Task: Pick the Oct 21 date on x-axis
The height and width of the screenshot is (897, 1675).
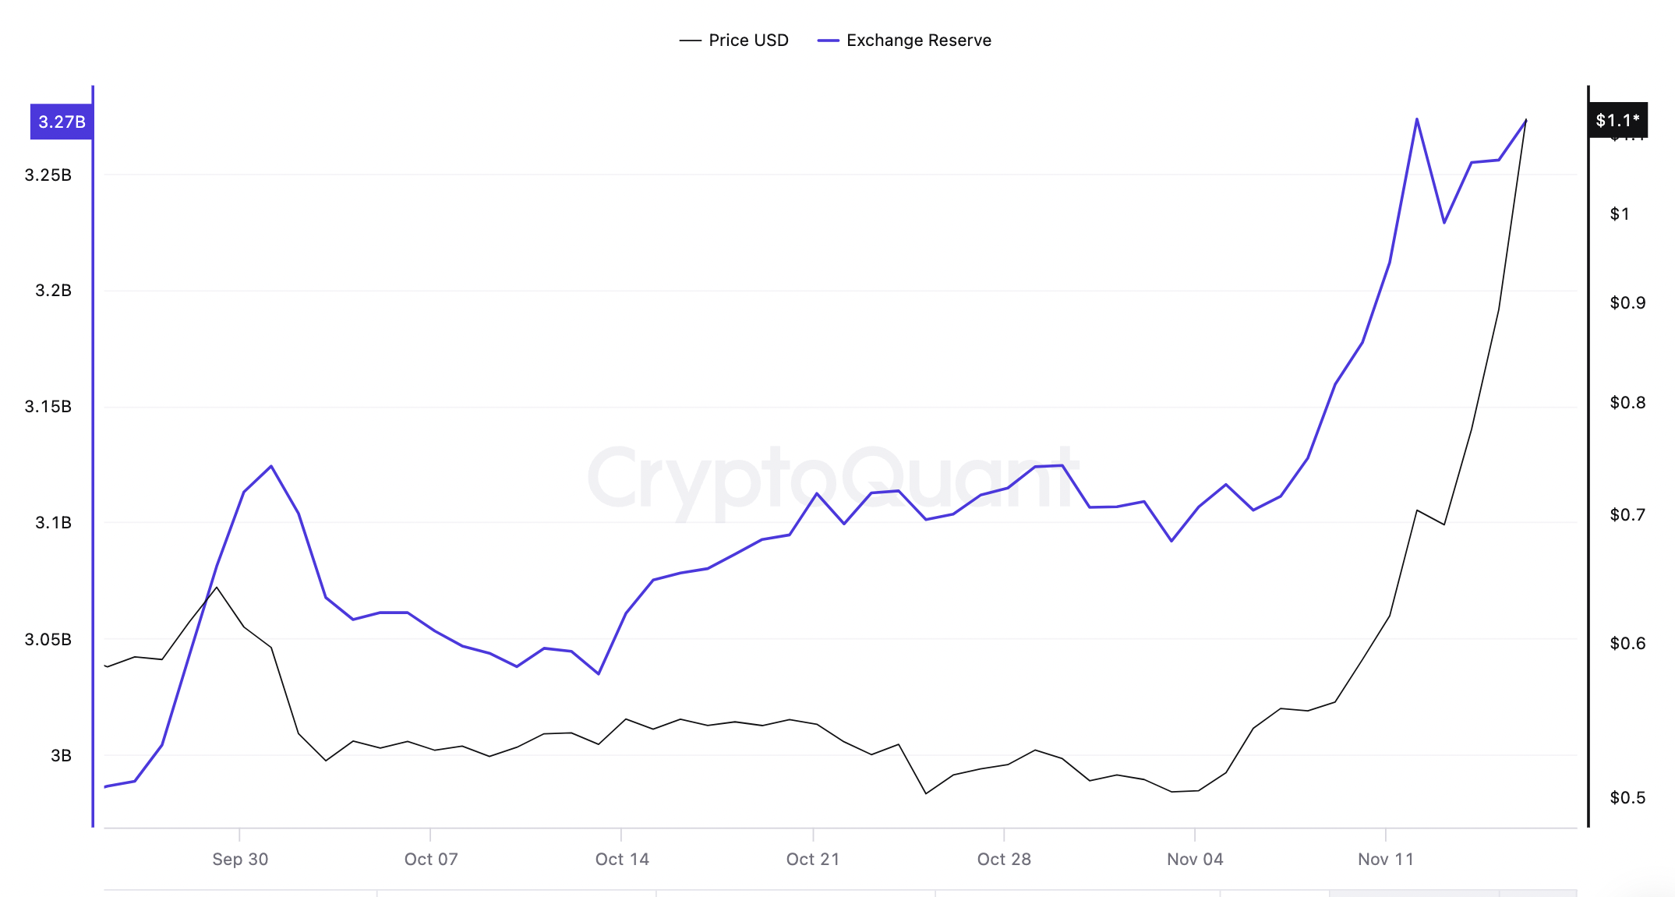Action: click(x=813, y=859)
